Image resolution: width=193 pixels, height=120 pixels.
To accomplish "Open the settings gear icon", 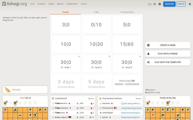I will point(190,4).
